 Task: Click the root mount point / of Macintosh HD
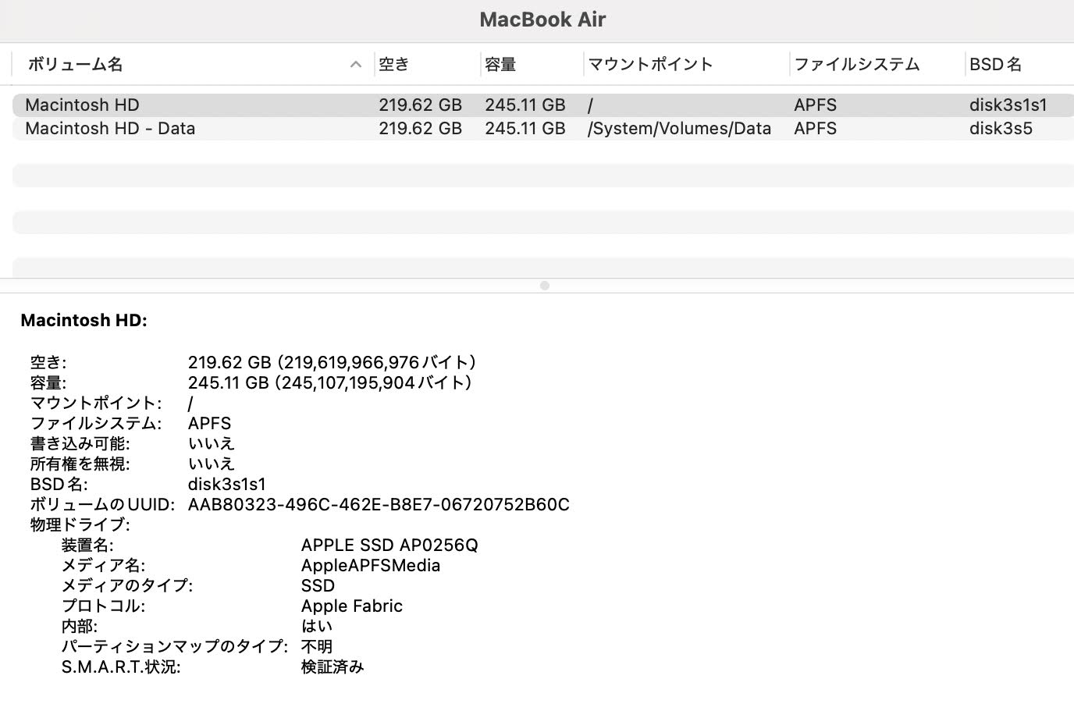pos(591,105)
